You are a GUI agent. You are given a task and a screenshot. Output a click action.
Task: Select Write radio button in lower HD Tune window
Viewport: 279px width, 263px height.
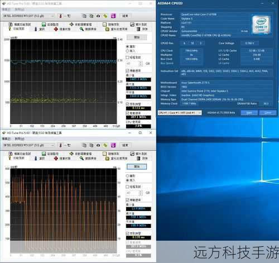(127, 180)
